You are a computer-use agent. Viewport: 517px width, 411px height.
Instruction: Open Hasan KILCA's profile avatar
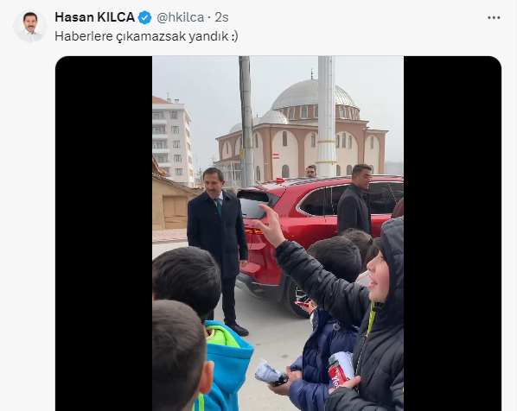[30, 26]
